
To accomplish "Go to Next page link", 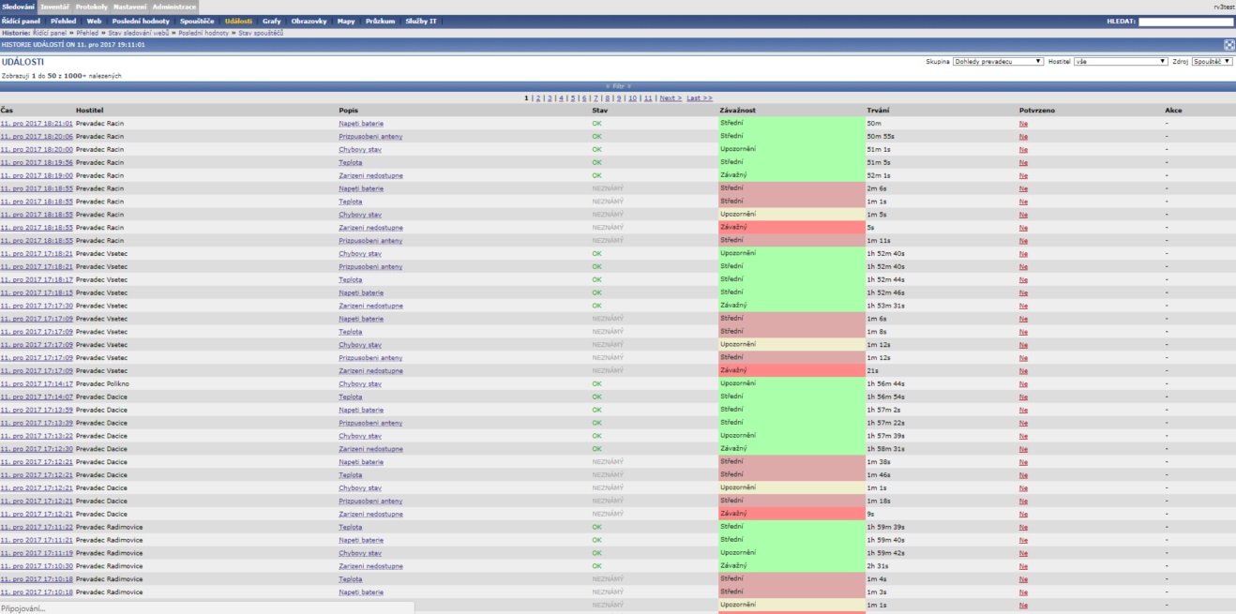I will 670,97.
